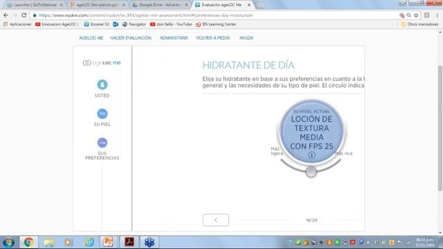Screen dimensions: 443x249
Task: Click the SU PIEL step icon
Action: coord(102,113)
